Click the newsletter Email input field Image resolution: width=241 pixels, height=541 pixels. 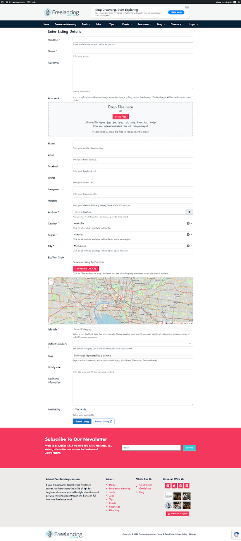point(151,448)
